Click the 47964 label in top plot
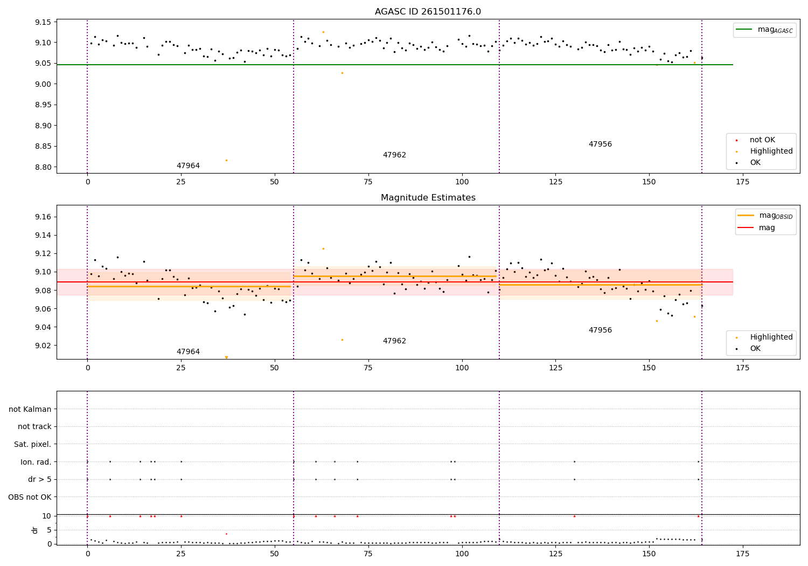This screenshot has width=808, height=566. 188,166
